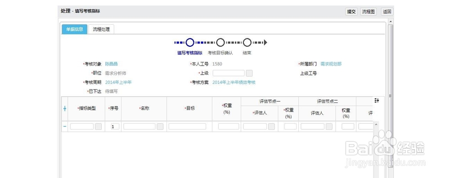Focus 评估节点二 评估人 input in row 1
Image resolution: width=450 pixels, height=178 pixels.
pos(313,126)
